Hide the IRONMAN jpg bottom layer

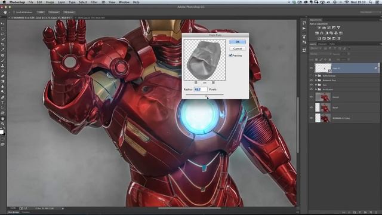click(x=312, y=118)
